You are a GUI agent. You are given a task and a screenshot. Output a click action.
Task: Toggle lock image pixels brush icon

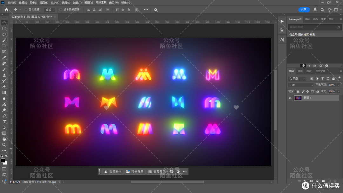(x=303, y=91)
